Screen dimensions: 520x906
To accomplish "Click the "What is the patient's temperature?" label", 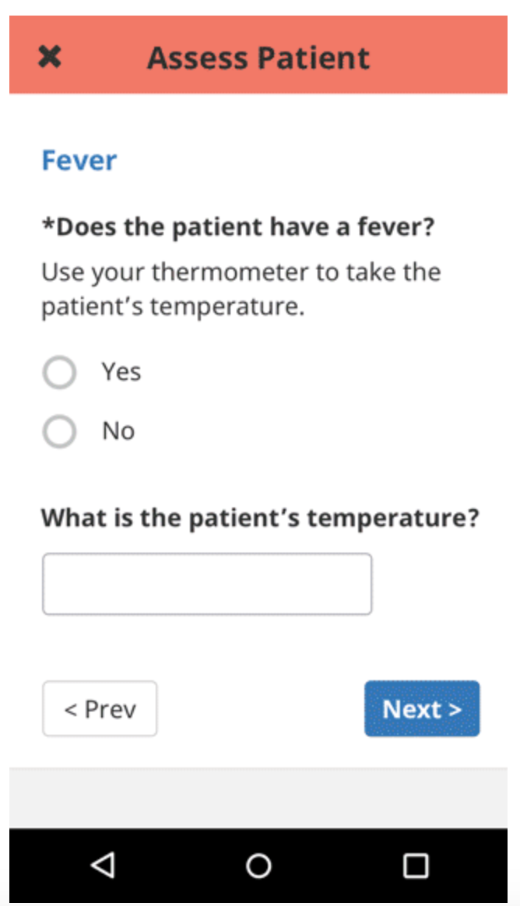I will tap(260, 517).
